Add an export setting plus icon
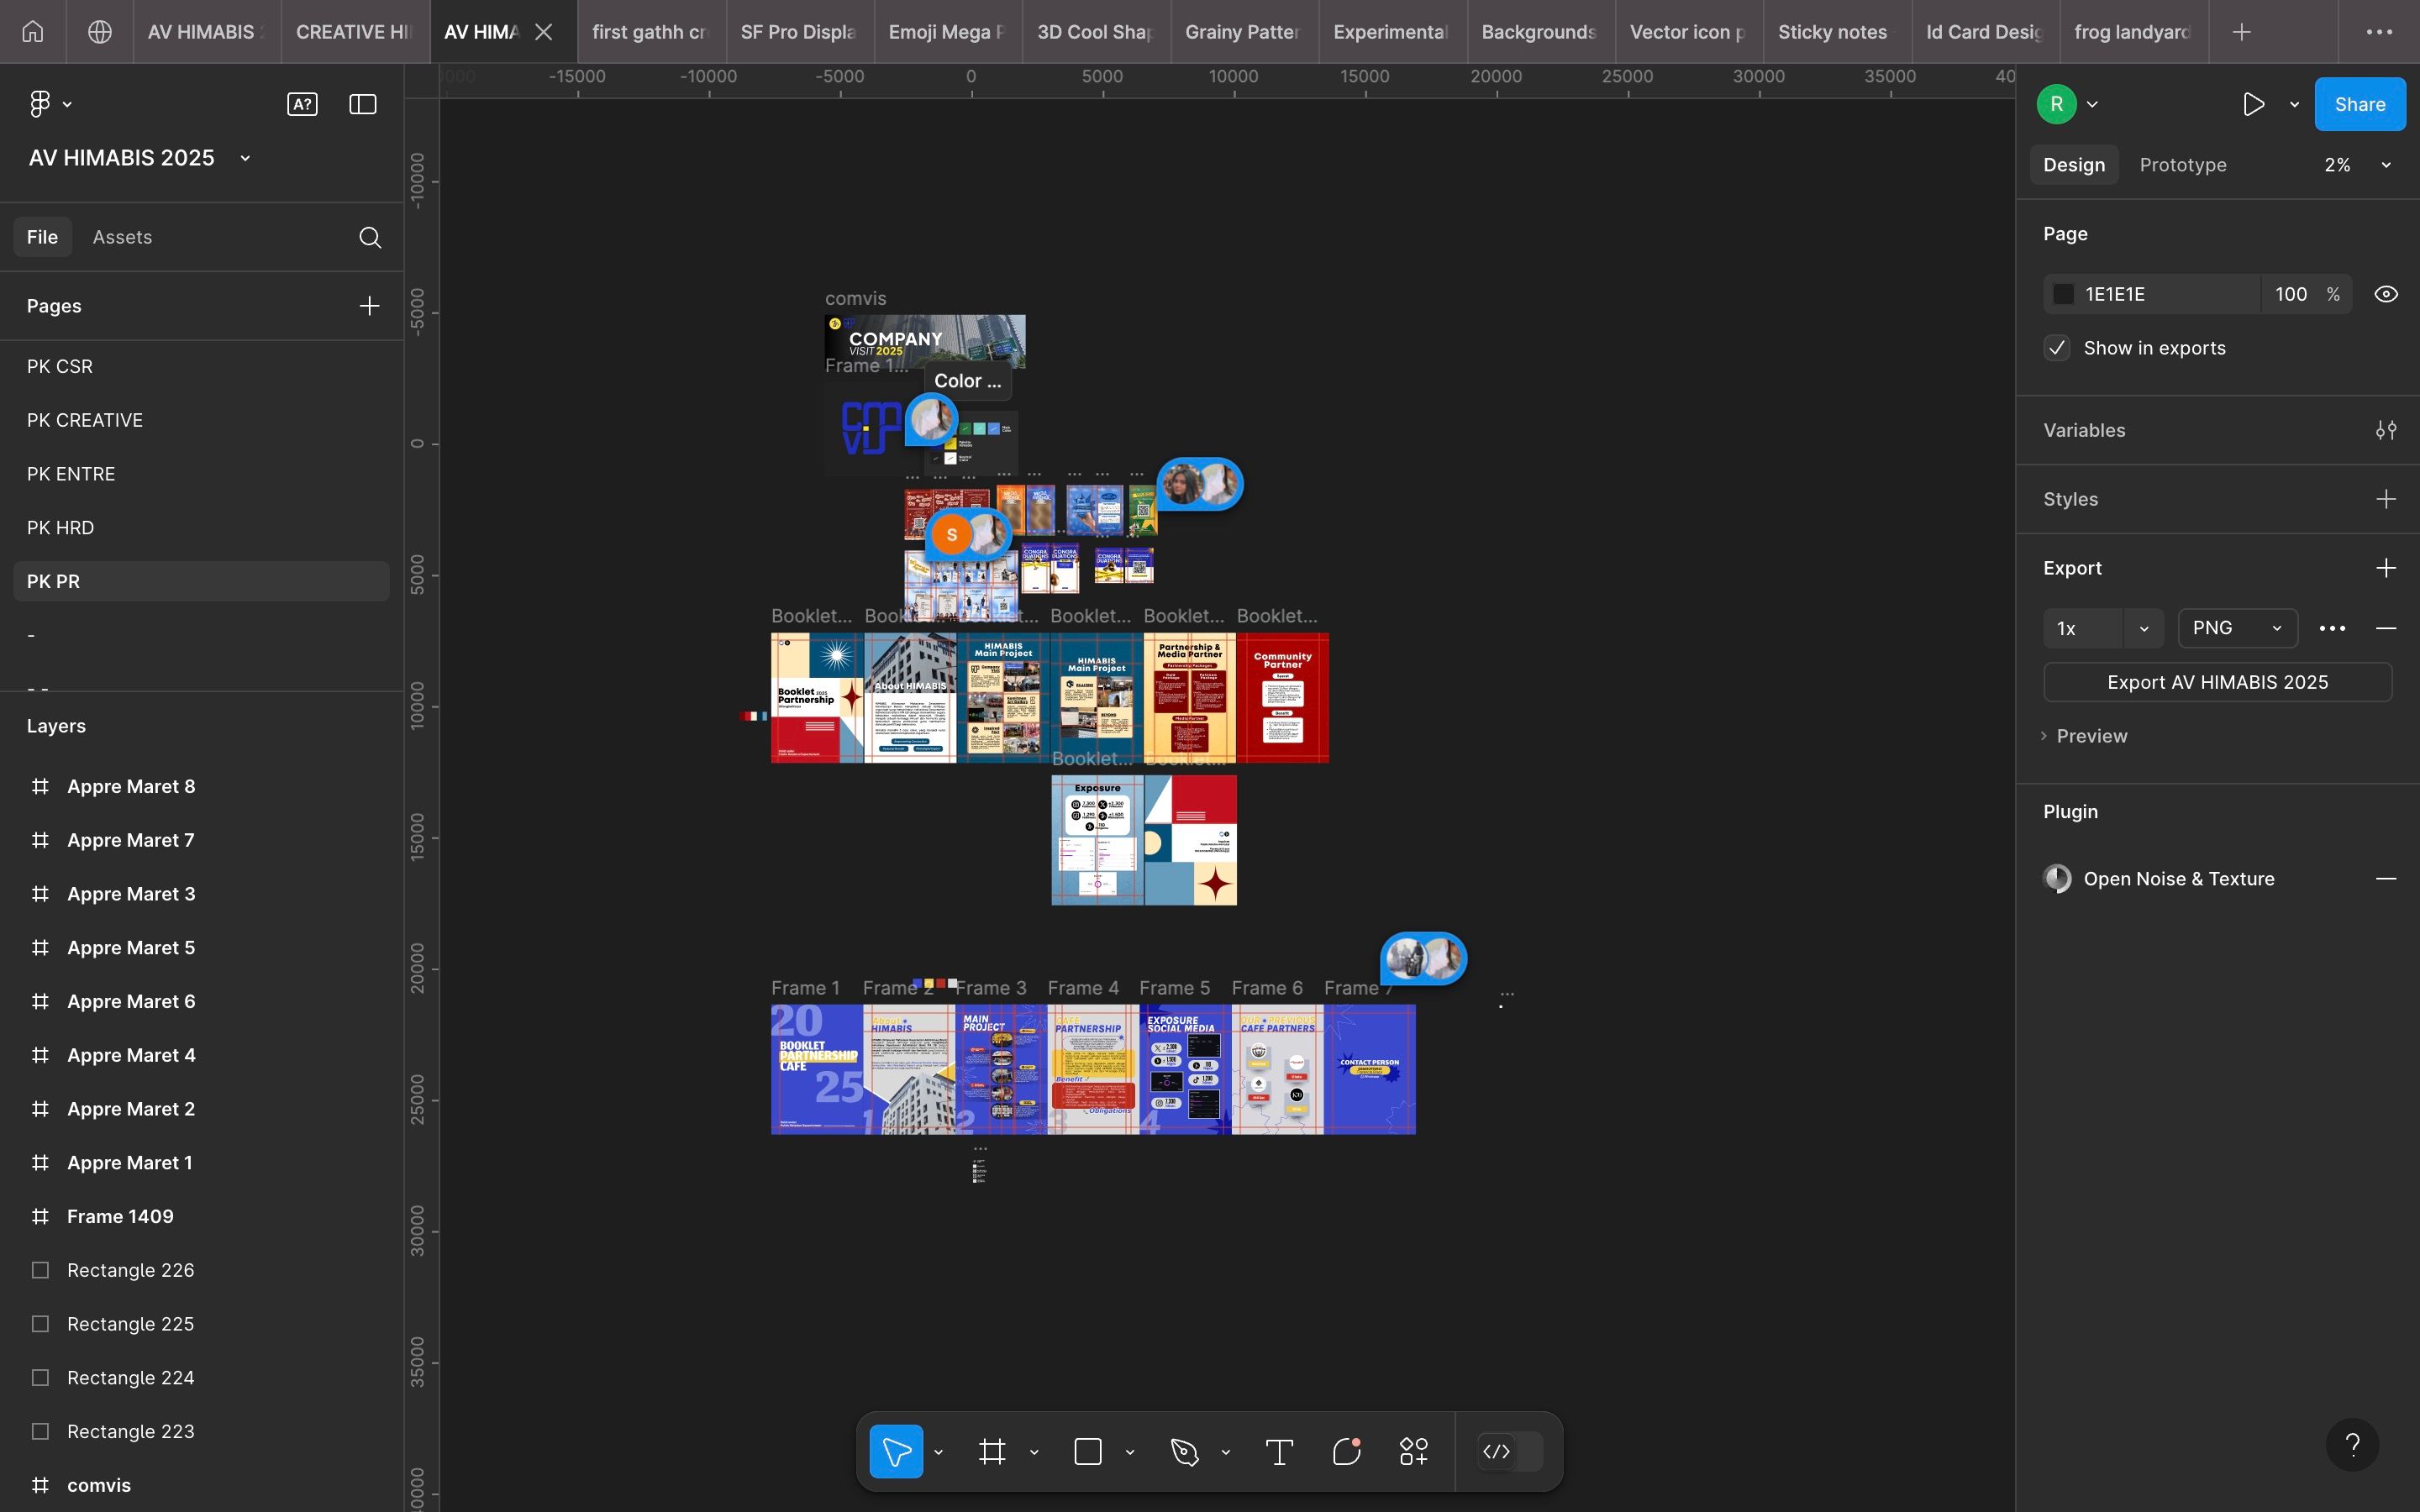The width and height of the screenshot is (2420, 1512). [2386, 568]
